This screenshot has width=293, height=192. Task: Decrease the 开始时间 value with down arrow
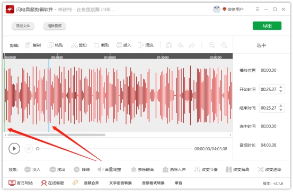[x=281, y=91]
